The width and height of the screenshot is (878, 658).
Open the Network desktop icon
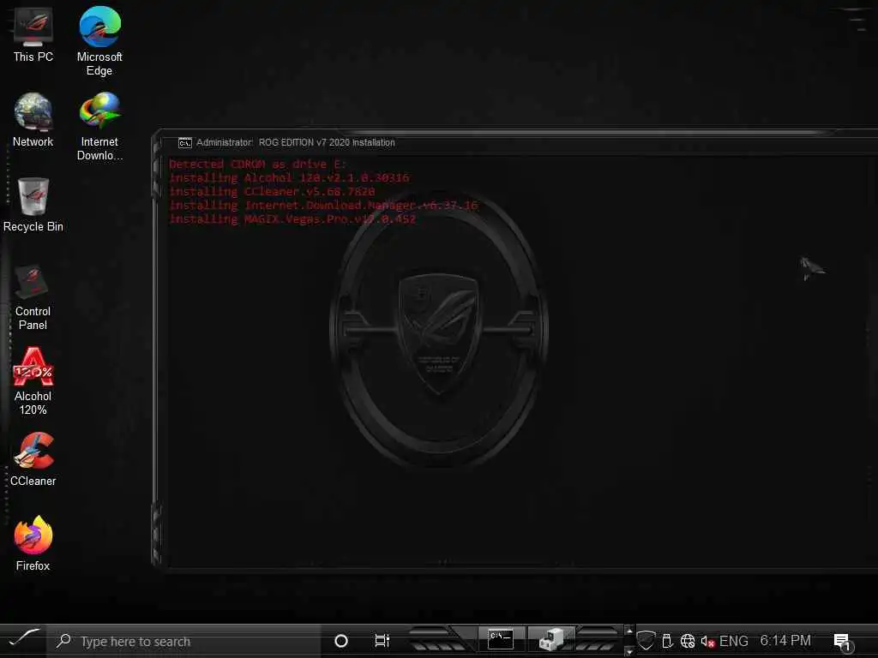(x=33, y=120)
